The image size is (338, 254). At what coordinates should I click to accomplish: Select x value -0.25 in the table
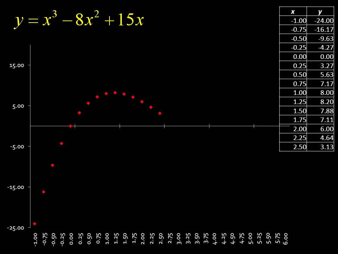click(x=293, y=48)
